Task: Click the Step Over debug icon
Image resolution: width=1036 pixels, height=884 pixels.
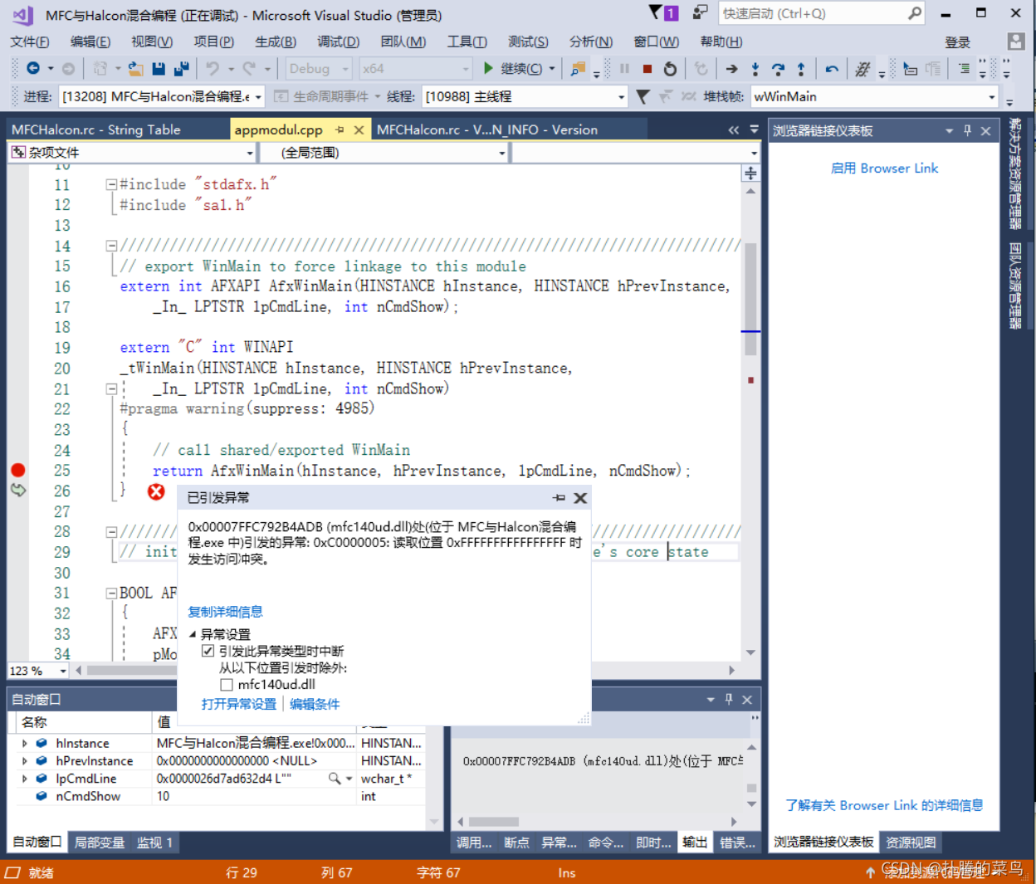Action: 778,69
